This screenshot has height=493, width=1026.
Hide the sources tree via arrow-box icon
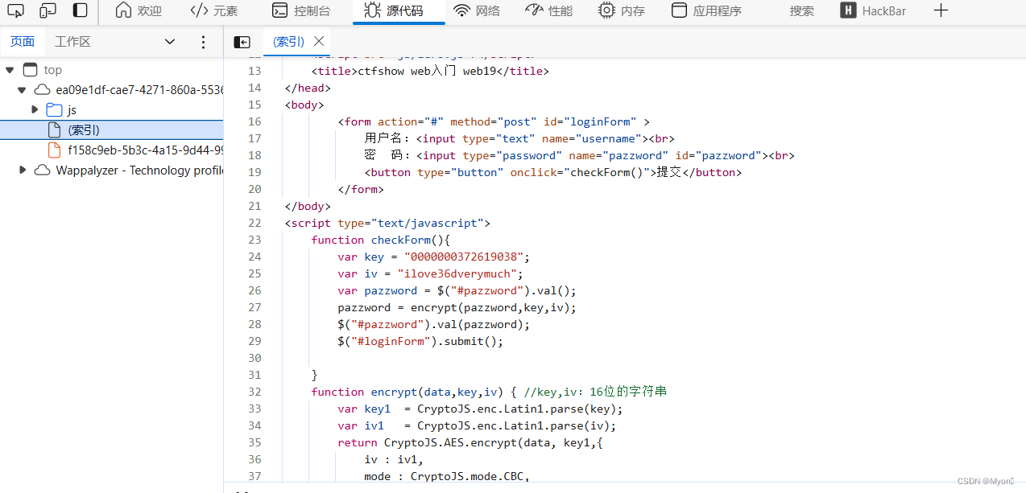pos(242,42)
